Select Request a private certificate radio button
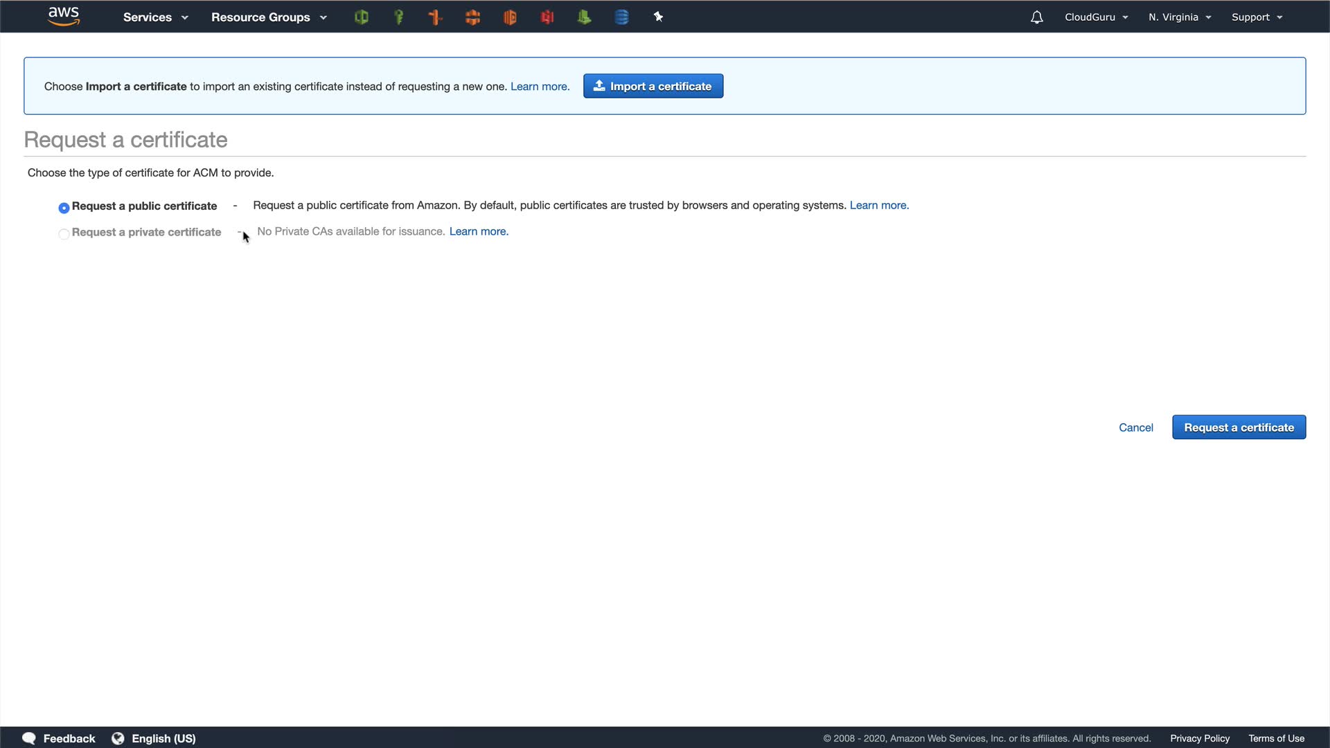The image size is (1330, 748). click(64, 234)
